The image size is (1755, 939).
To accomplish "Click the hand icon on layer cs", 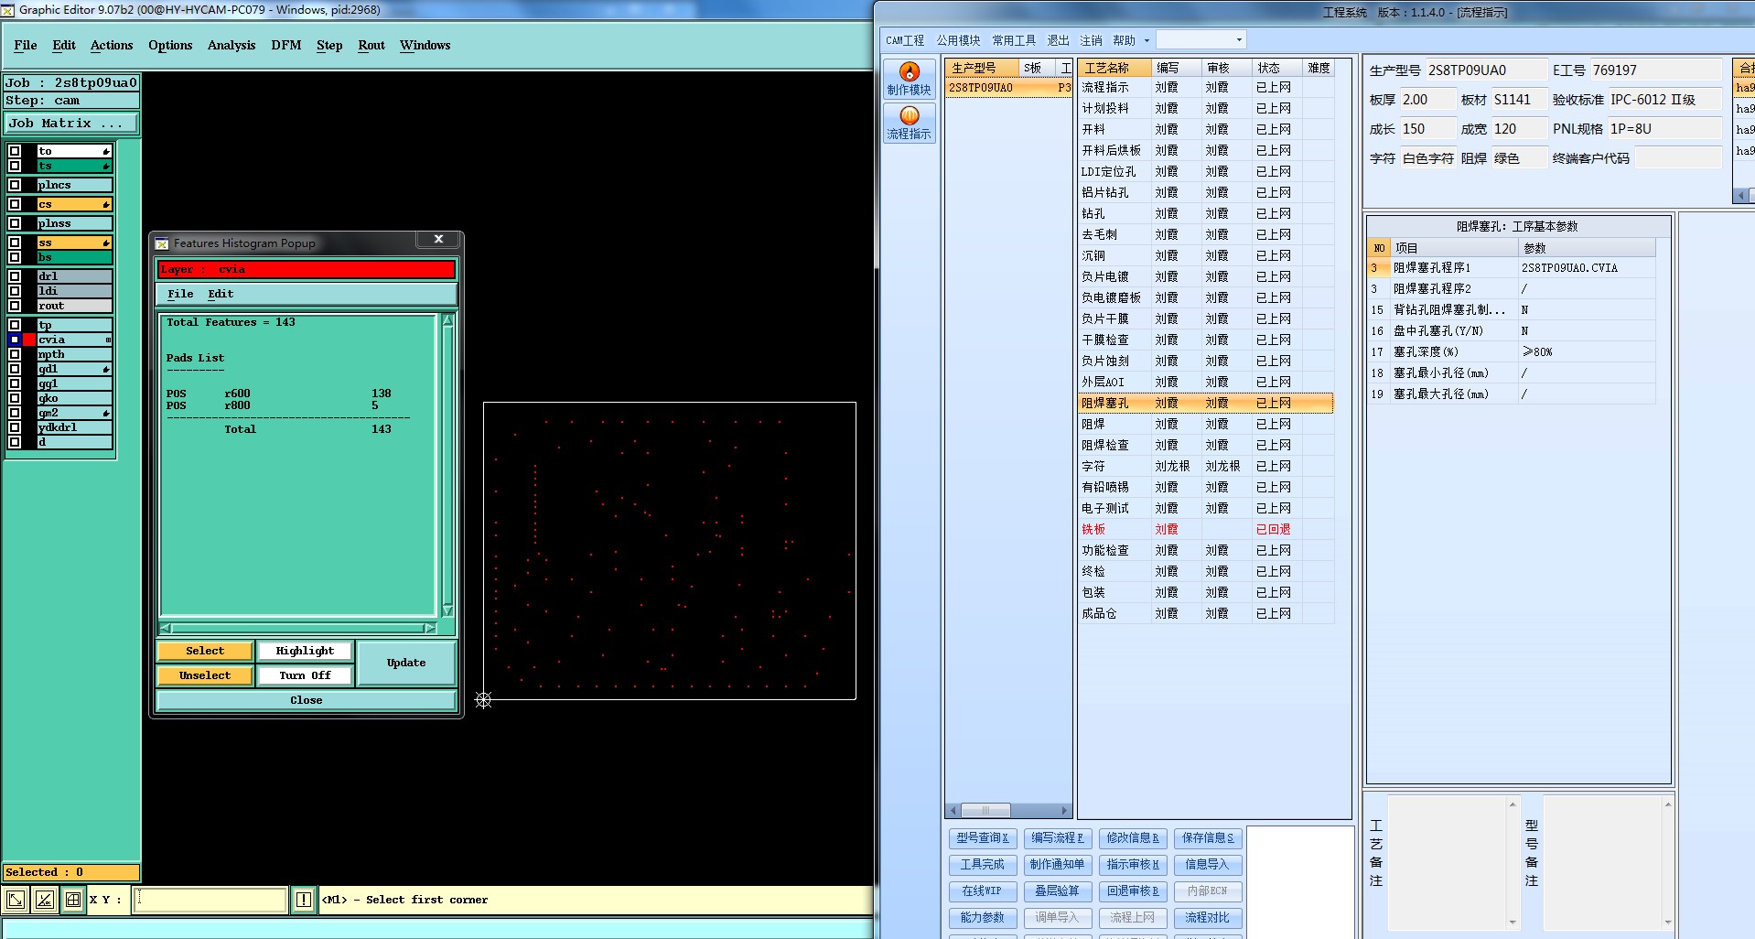I will [106, 204].
